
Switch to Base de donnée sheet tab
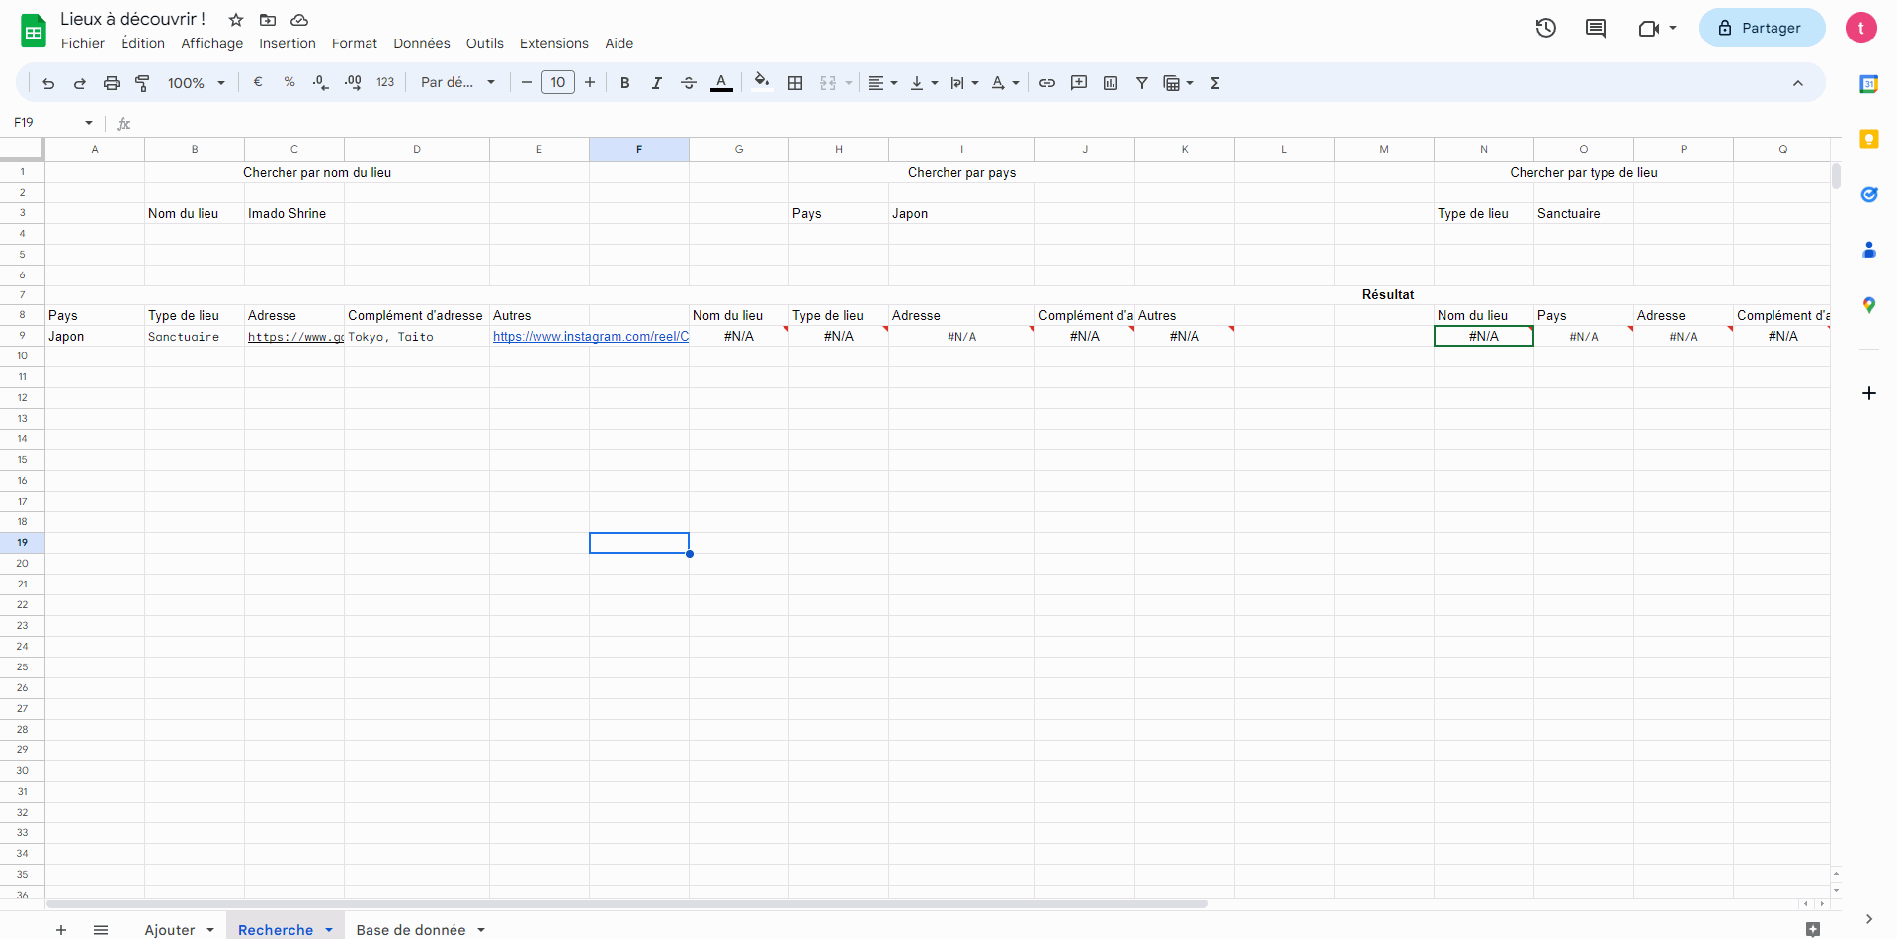click(x=411, y=929)
